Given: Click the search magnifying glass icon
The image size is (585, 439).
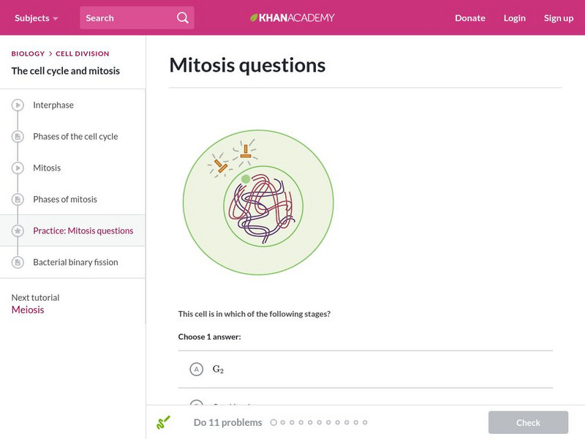Looking at the screenshot, I should click(x=183, y=18).
